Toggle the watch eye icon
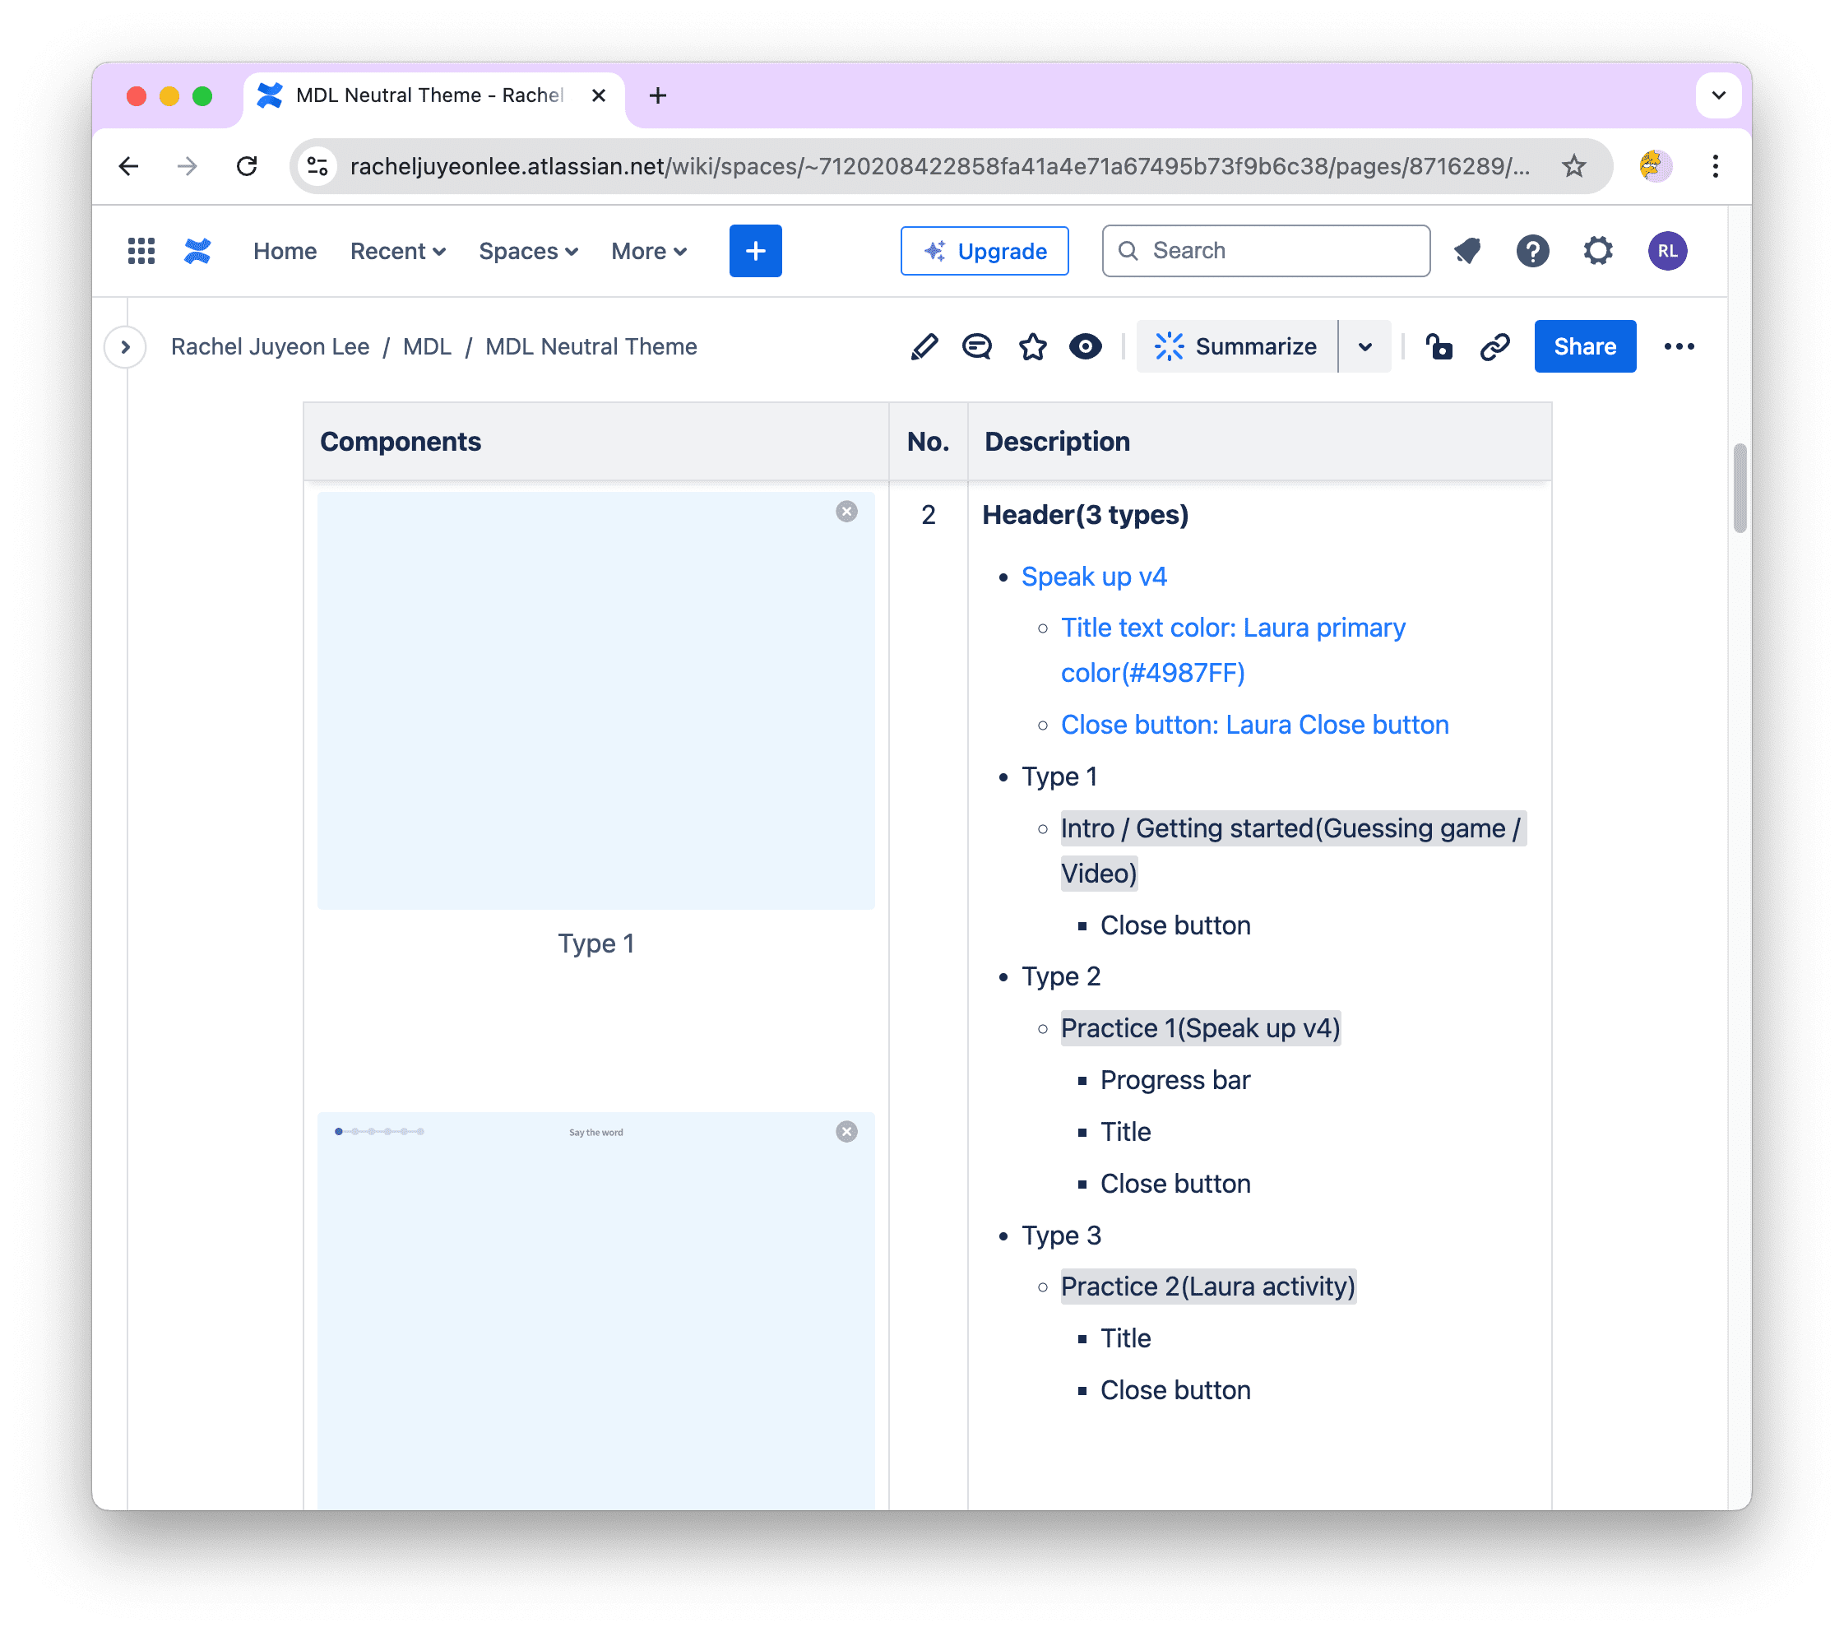 click(x=1086, y=347)
